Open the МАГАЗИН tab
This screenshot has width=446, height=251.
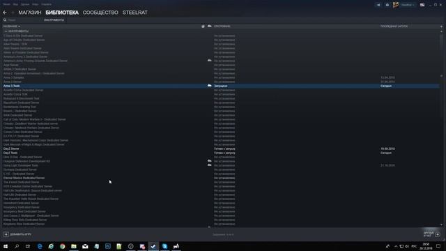tap(30, 13)
